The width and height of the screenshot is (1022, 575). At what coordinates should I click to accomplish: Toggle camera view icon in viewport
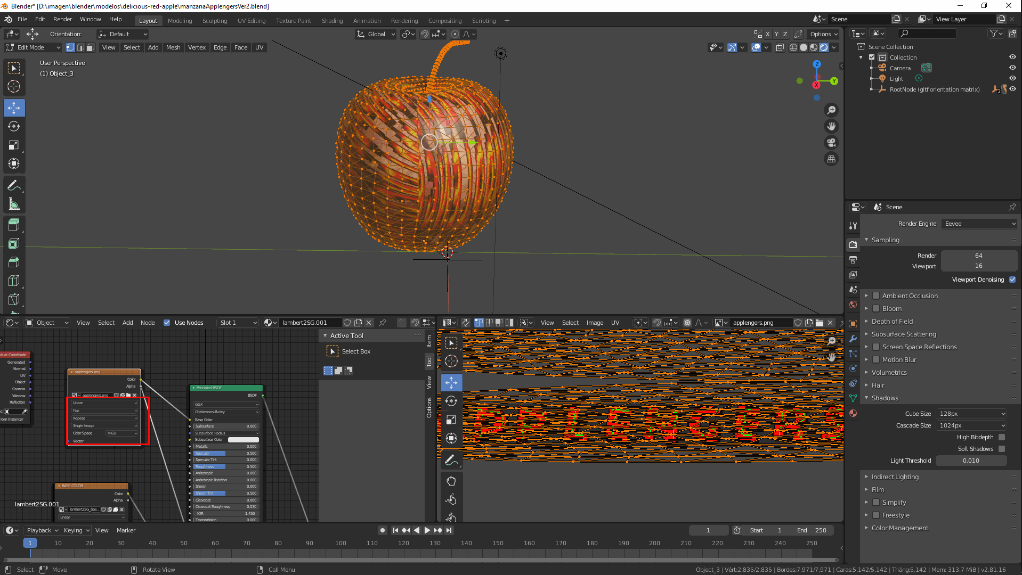click(x=831, y=143)
